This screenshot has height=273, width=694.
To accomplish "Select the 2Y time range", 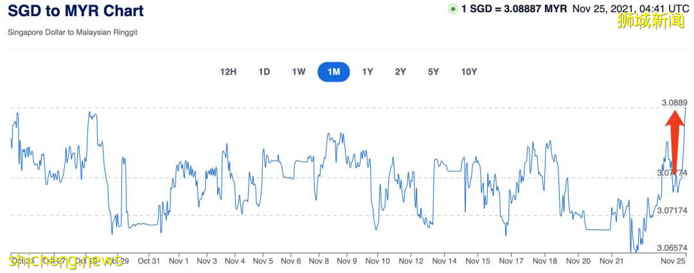I will pyautogui.click(x=400, y=72).
